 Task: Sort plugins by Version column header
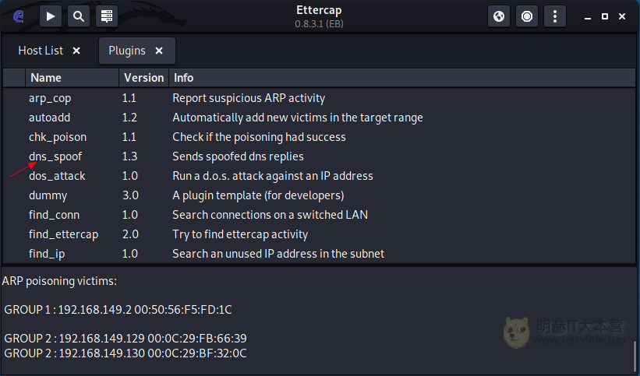(x=143, y=78)
